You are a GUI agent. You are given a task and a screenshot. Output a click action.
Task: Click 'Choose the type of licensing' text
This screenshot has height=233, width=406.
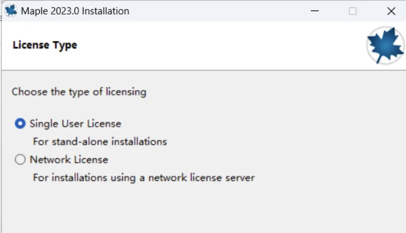tap(79, 92)
